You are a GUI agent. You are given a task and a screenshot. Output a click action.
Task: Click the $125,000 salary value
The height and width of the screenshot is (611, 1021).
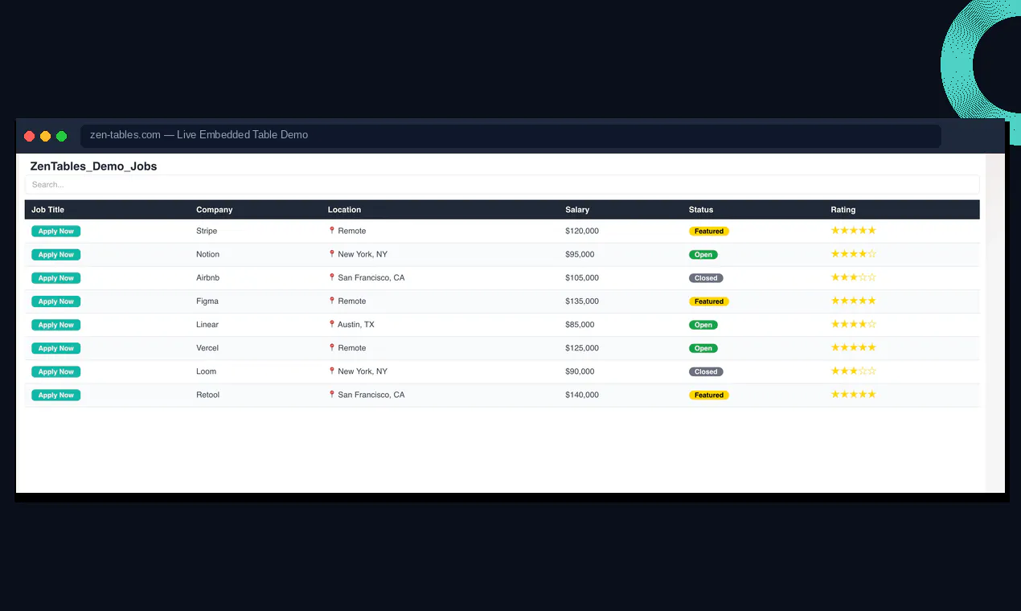582,347
